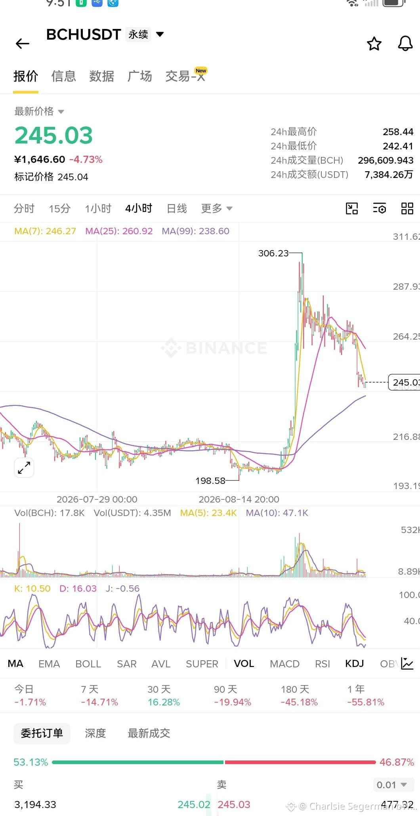Screen dimensions: 420x816
Task: Toggle the AVL indicator
Action: [x=161, y=663]
